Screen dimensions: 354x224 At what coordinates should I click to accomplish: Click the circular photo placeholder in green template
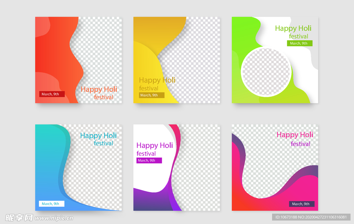point(266,72)
